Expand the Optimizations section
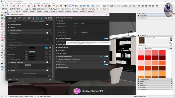175x98 pixels. (x=56, y=47)
